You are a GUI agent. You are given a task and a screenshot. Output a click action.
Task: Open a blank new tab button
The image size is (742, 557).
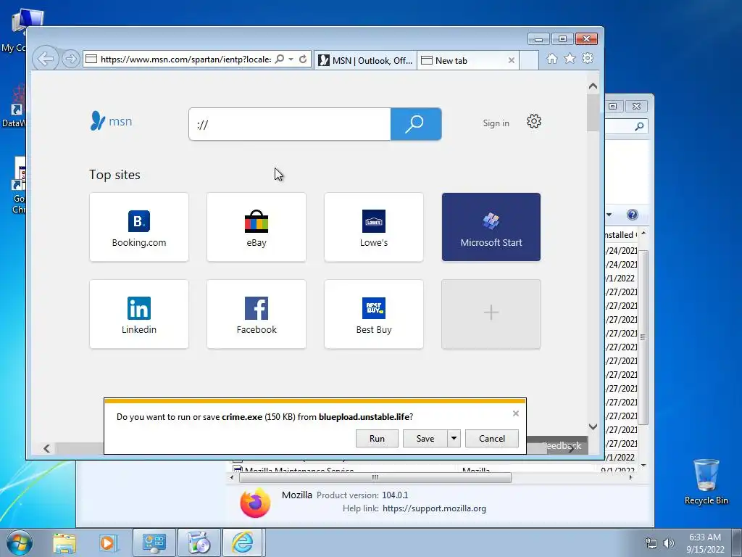pyautogui.click(x=529, y=61)
